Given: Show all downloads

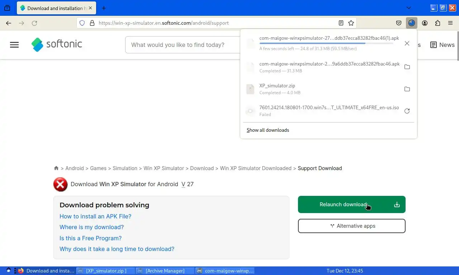Looking at the screenshot, I should (268, 130).
